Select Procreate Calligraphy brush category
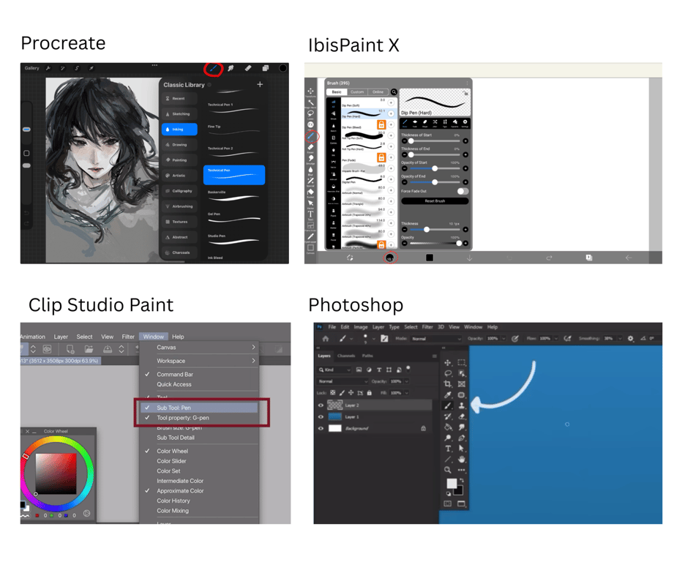The image size is (674, 562). (x=180, y=191)
